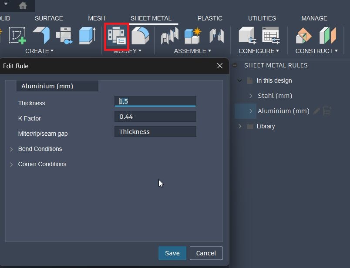
Task: Select the Extrude tool
Action: point(87,36)
